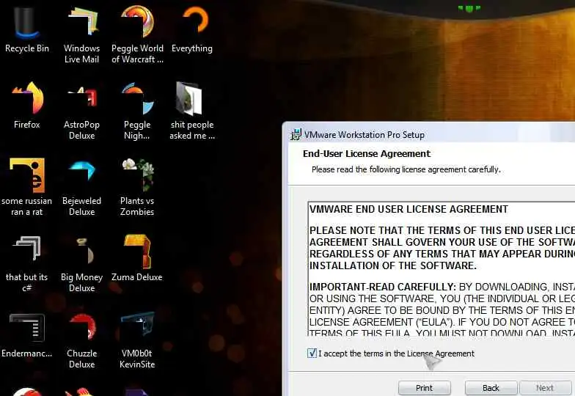Click the "VMware Workstation Pro Setup" window title
Screen dimensions: 575x396
[x=364, y=135]
